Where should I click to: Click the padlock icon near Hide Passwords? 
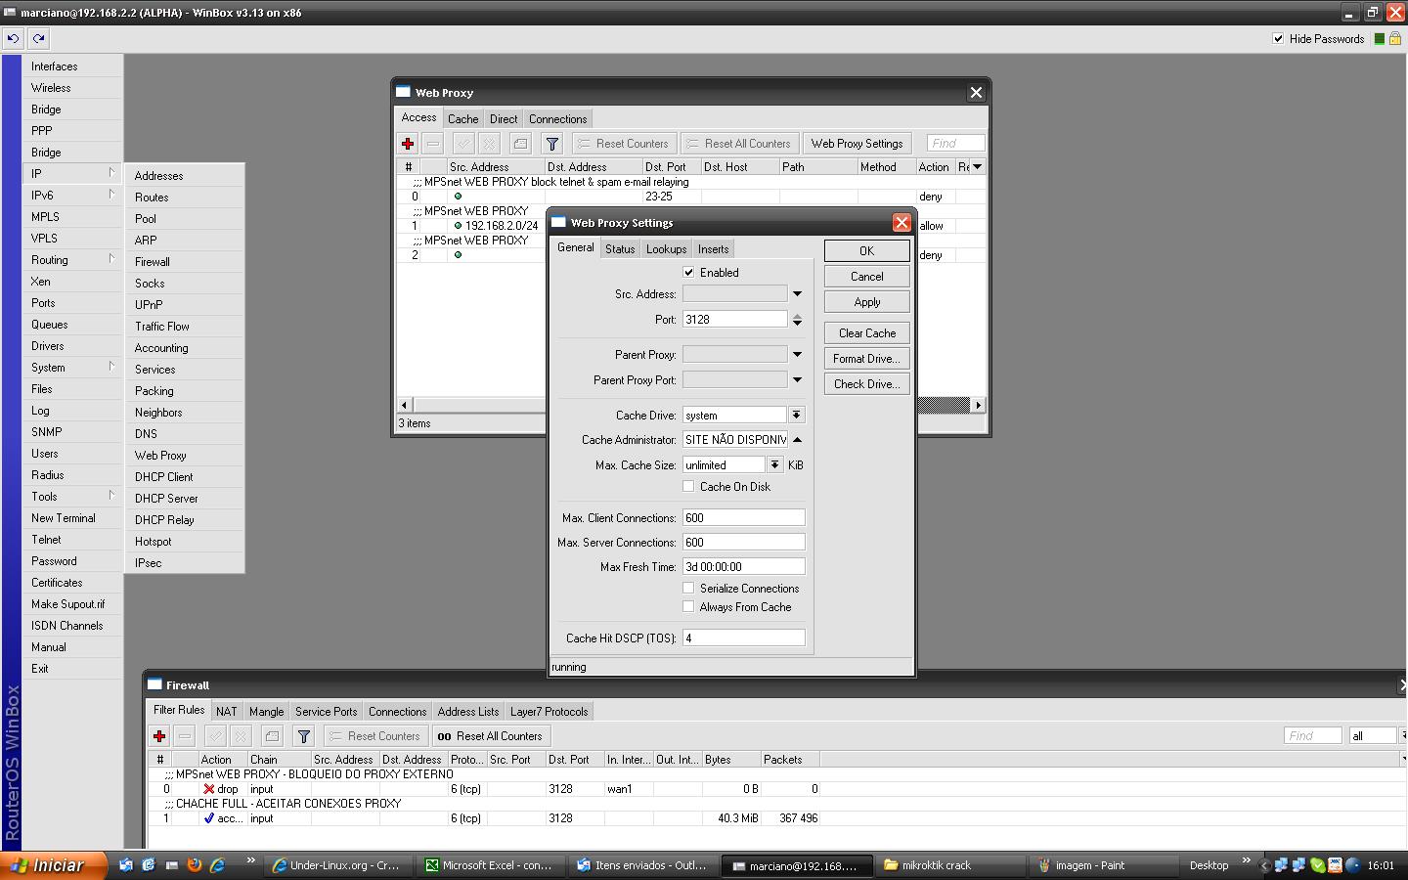1395,39
